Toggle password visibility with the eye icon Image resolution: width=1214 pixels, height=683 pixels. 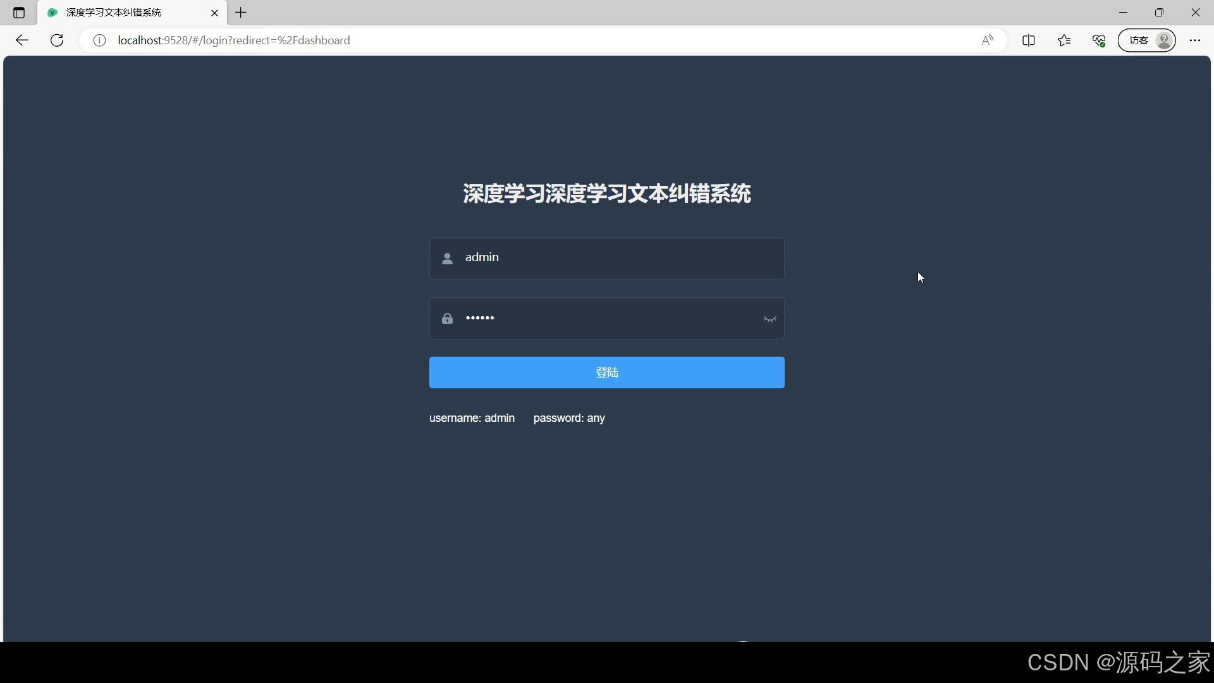(770, 319)
